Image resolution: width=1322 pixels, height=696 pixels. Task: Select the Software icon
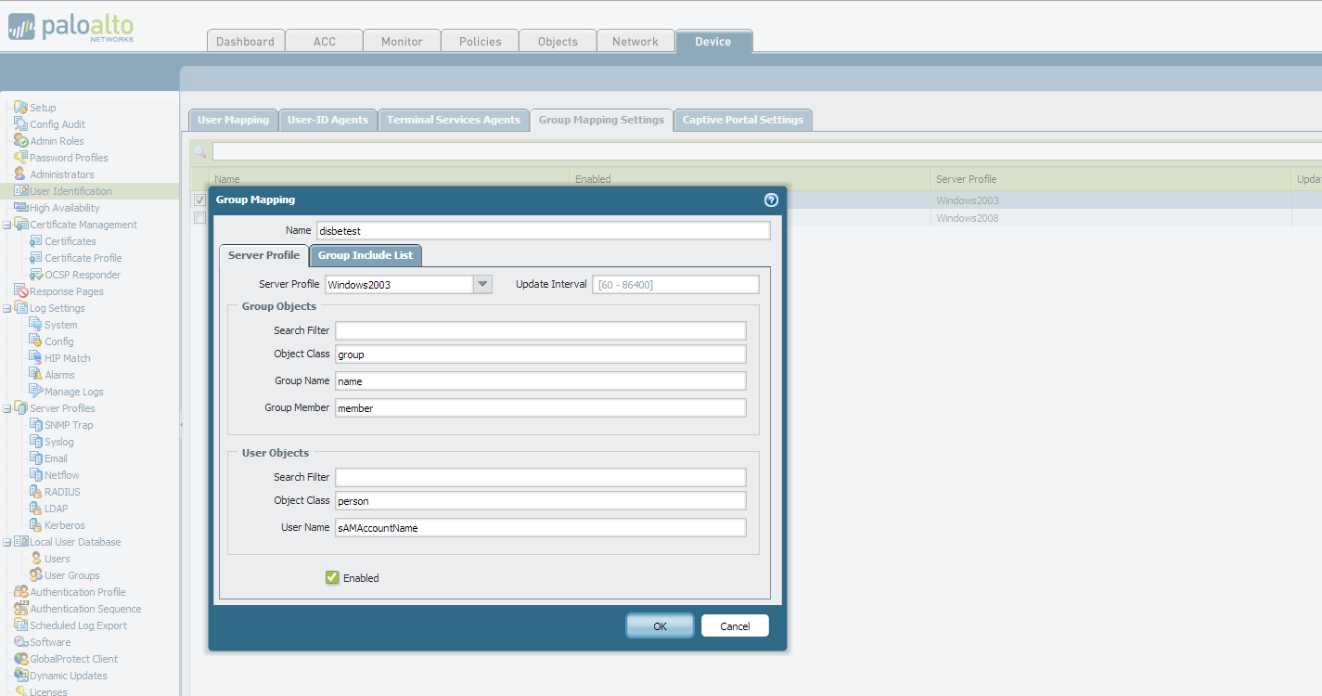[21, 642]
